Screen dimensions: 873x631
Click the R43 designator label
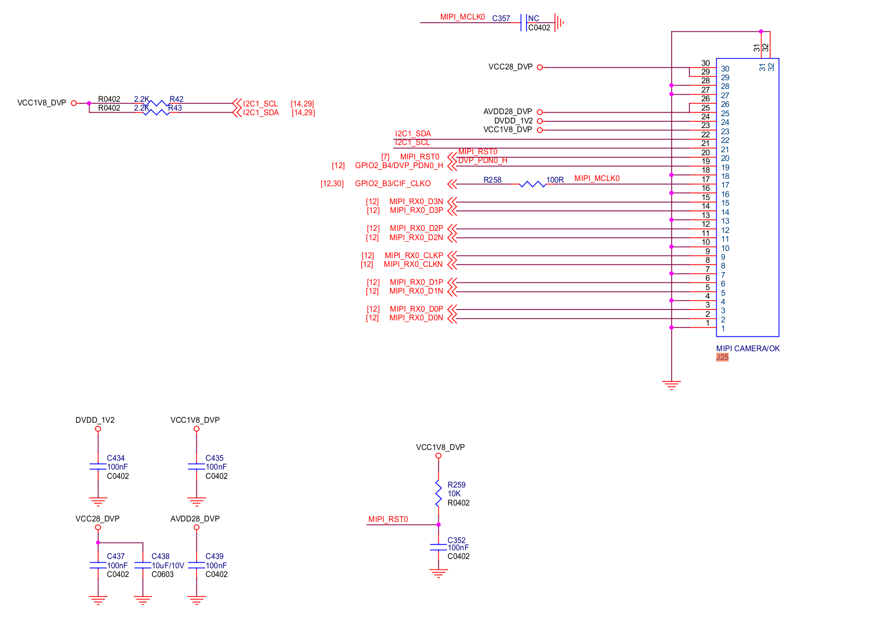pyautogui.click(x=175, y=108)
